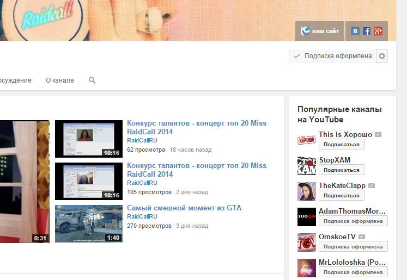This screenshot has height=280, width=407.
Task: Open TheKateClapp channel name
Action: pyautogui.click(x=342, y=185)
